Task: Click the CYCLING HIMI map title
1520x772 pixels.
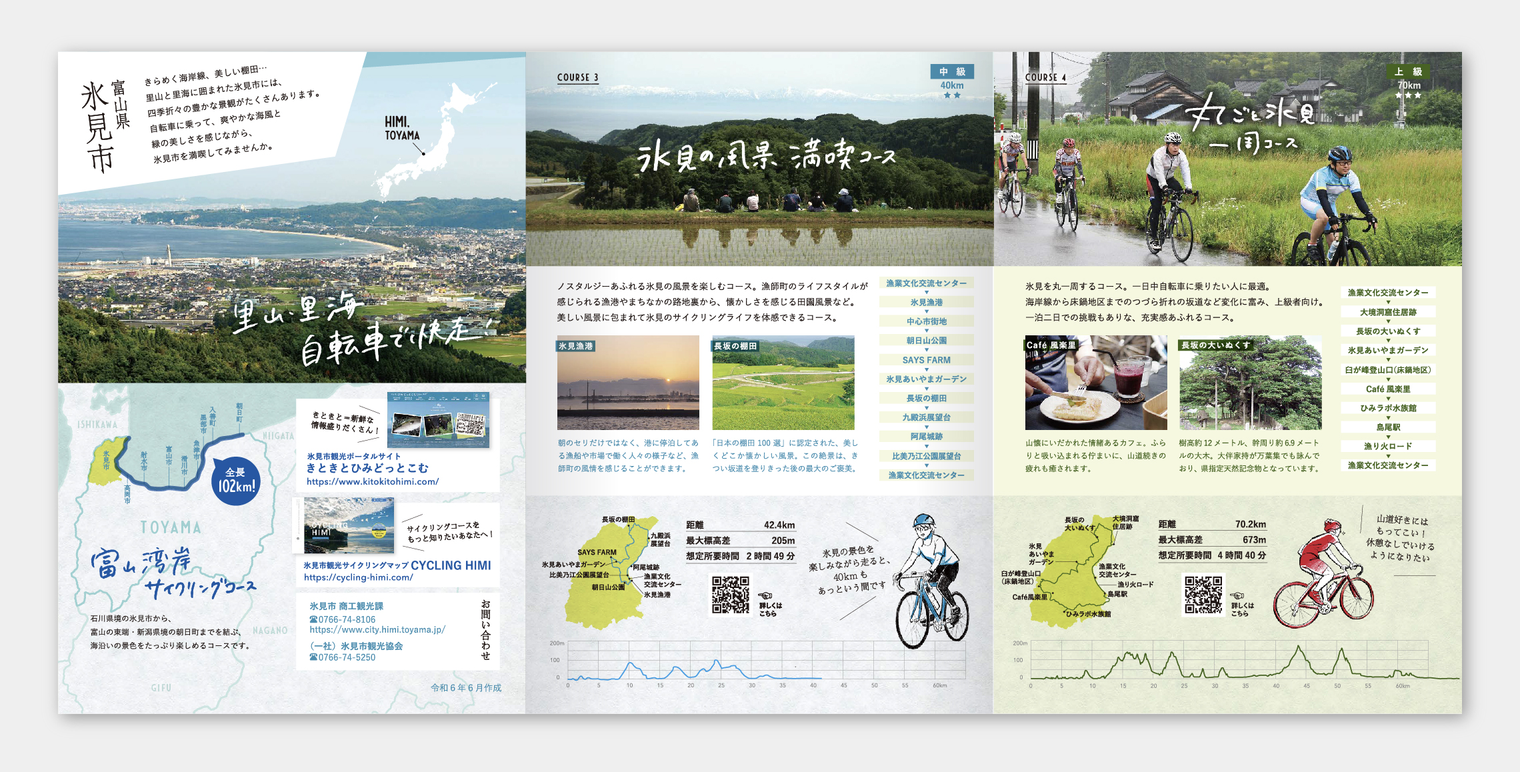Action: [451, 565]
